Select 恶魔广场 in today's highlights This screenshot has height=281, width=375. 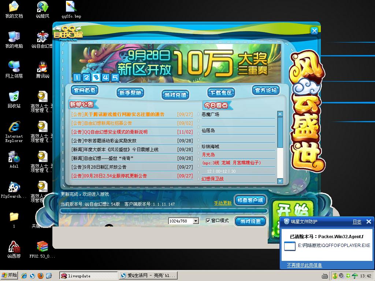click(211, 115)
